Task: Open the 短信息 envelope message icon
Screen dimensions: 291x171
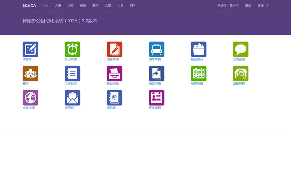Action: 72,98
